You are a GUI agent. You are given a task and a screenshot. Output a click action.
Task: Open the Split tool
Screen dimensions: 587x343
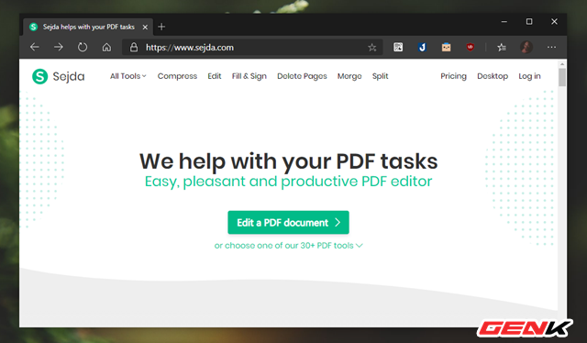381,76
